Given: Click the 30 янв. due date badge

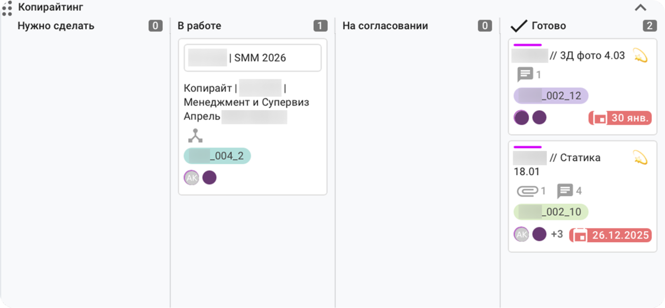Looking at the screenshot, I should 620,118.
